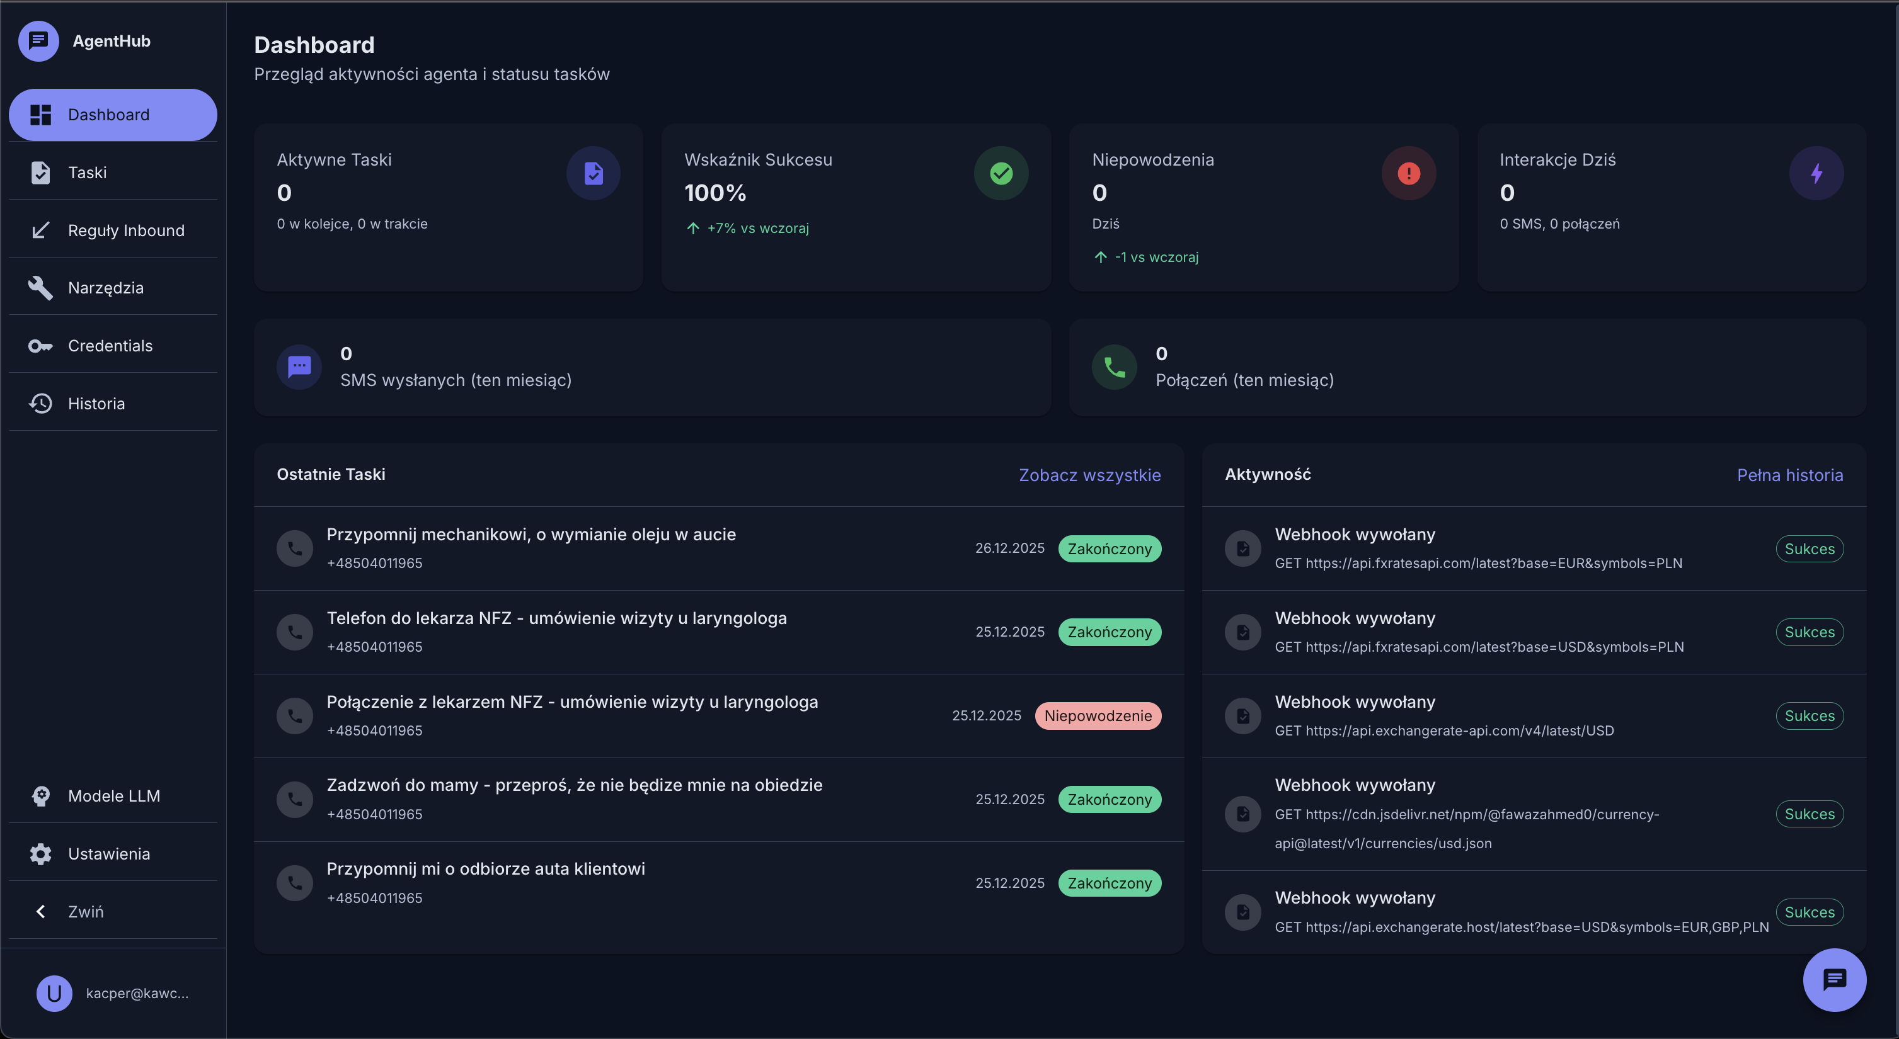
Task: Click phone icon of Telefon do lekarza task
Action: tap(295, 632)
